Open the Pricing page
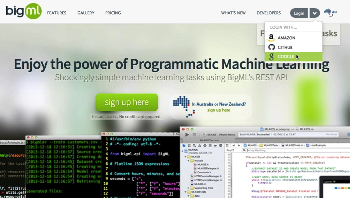Image resolution: width=350 pixels, height=198 pixels. tap(113, 13)
